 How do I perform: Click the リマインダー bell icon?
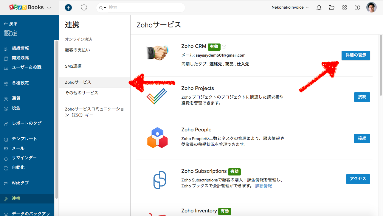point(6,158)
